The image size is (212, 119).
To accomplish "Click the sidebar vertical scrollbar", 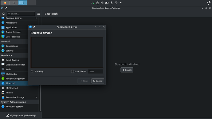I will click(x=40, y=98).
